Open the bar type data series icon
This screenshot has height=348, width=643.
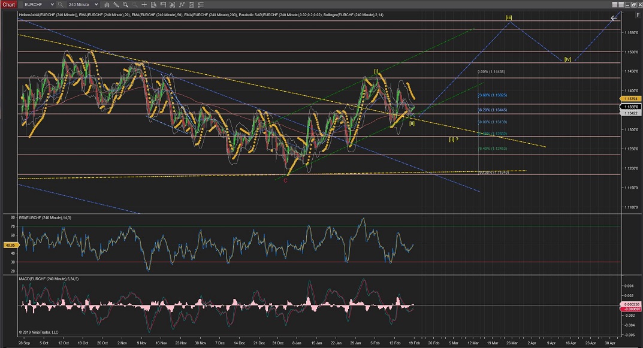click(107, 5)
